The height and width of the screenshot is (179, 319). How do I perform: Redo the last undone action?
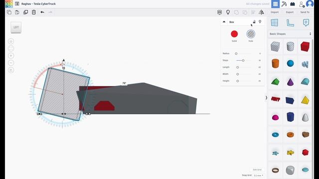pos(50,12)
